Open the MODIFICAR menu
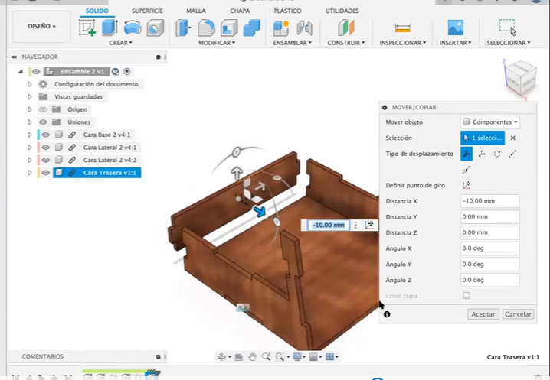Viewport: 550px width, 380px height. click(x=217, y=43)
